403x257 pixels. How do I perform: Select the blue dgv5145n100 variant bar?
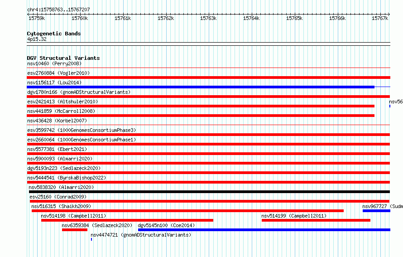coord(264,230)
